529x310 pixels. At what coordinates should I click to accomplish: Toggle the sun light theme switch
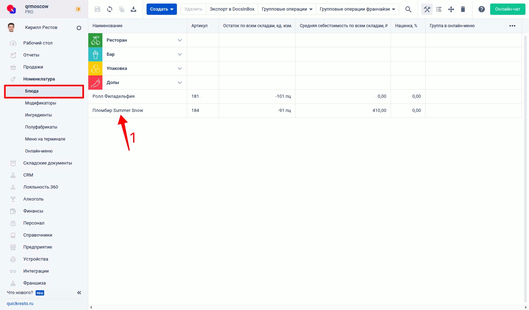click(x=78, y=9)
